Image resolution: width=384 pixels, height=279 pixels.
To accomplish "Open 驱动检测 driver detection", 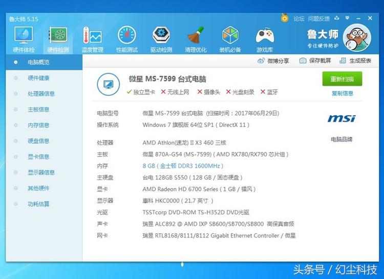I will click(161, 39).
